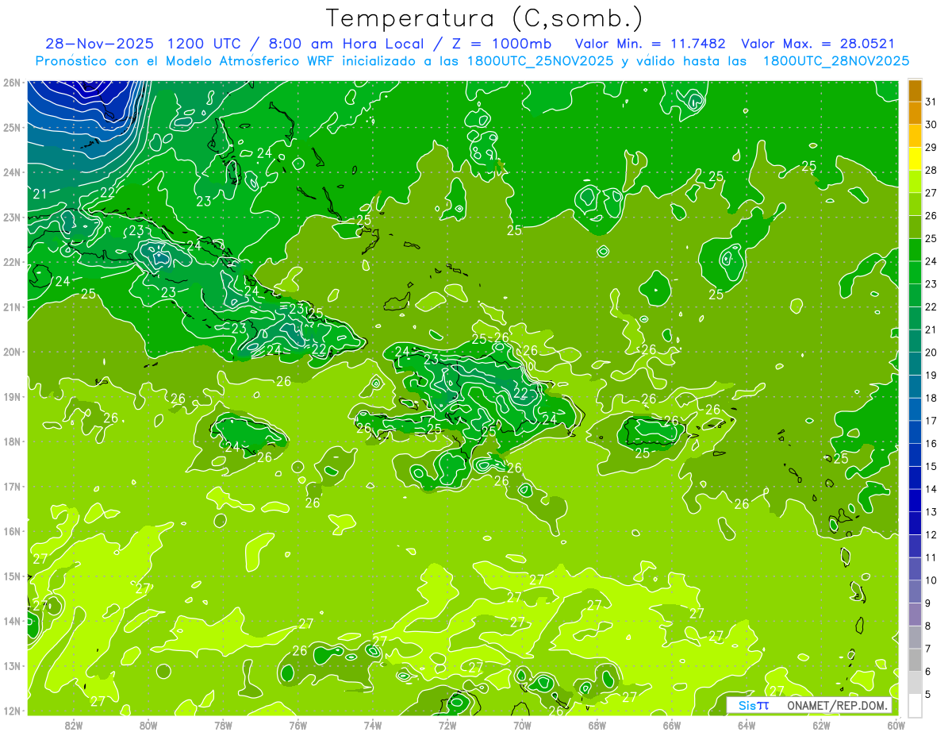Click the colorbar label '12'

pos(931,535)
